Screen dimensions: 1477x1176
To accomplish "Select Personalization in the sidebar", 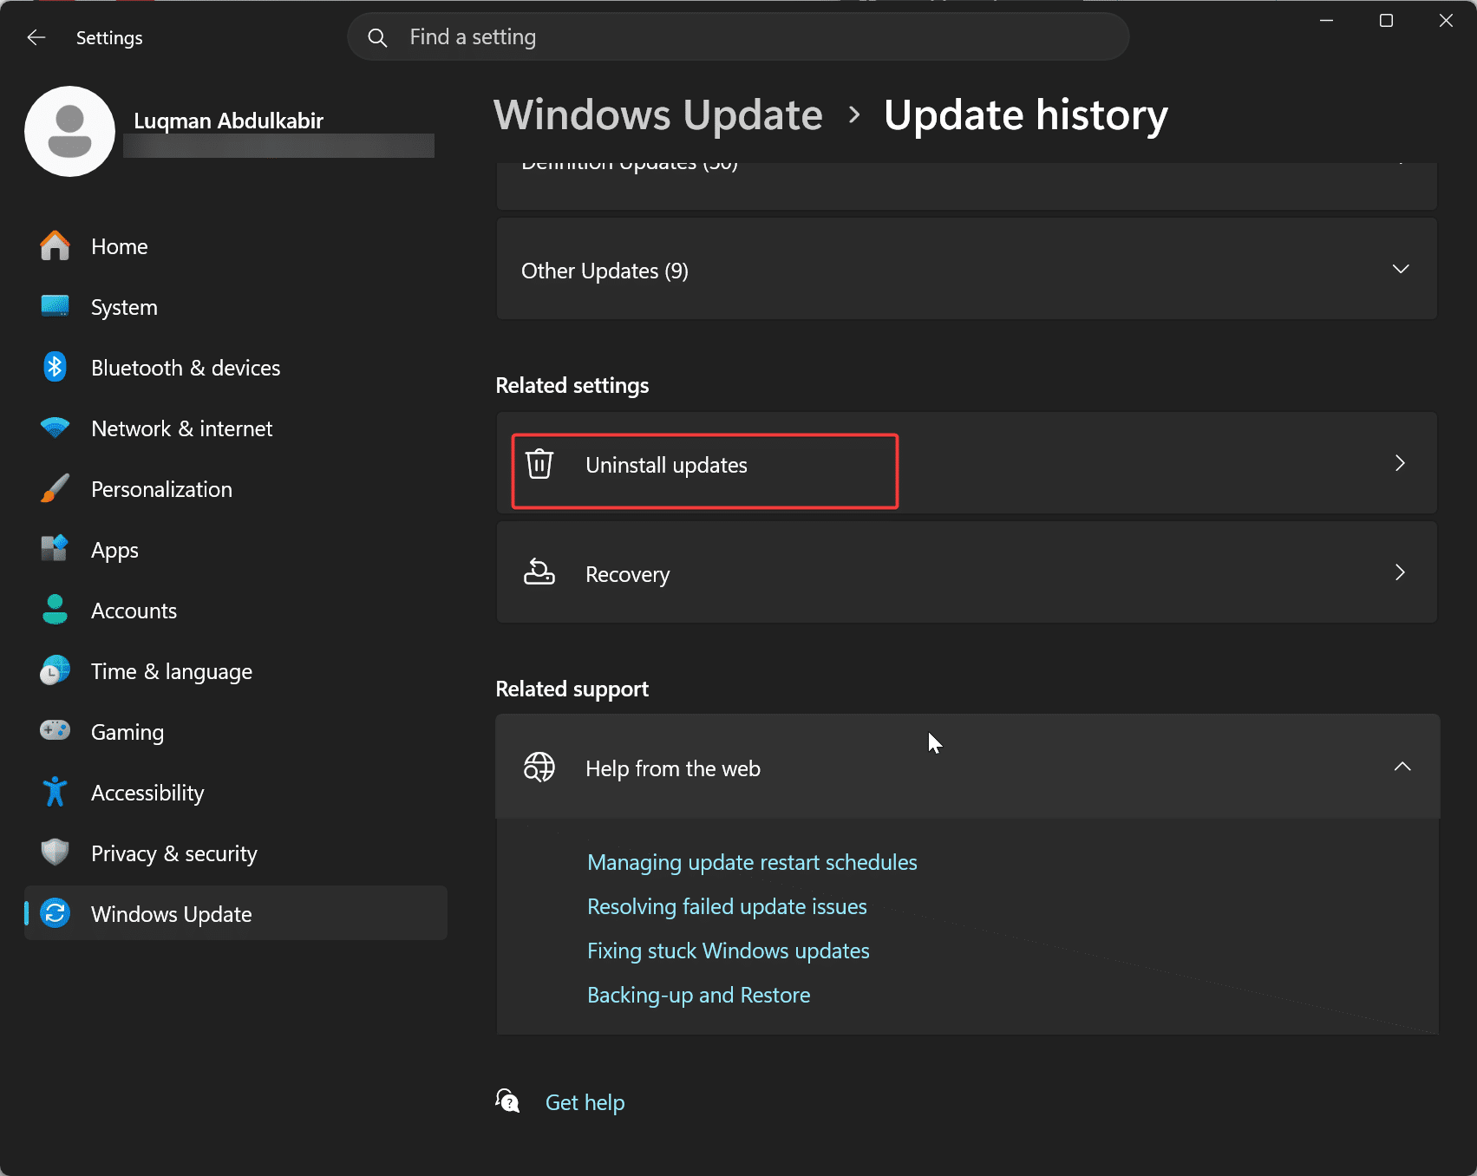I will click(x=236, y=489).
